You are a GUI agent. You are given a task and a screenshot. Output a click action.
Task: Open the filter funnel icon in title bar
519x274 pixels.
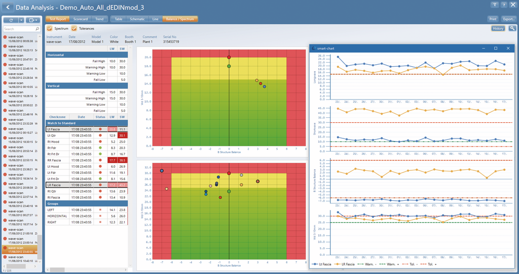coord(495,5)
